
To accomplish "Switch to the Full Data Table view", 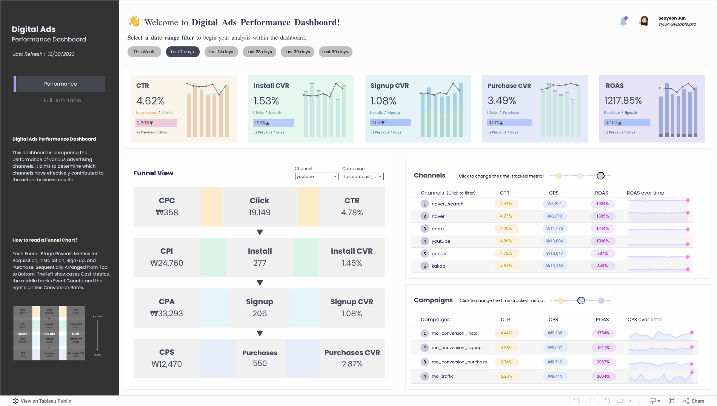I will [62, 100].
